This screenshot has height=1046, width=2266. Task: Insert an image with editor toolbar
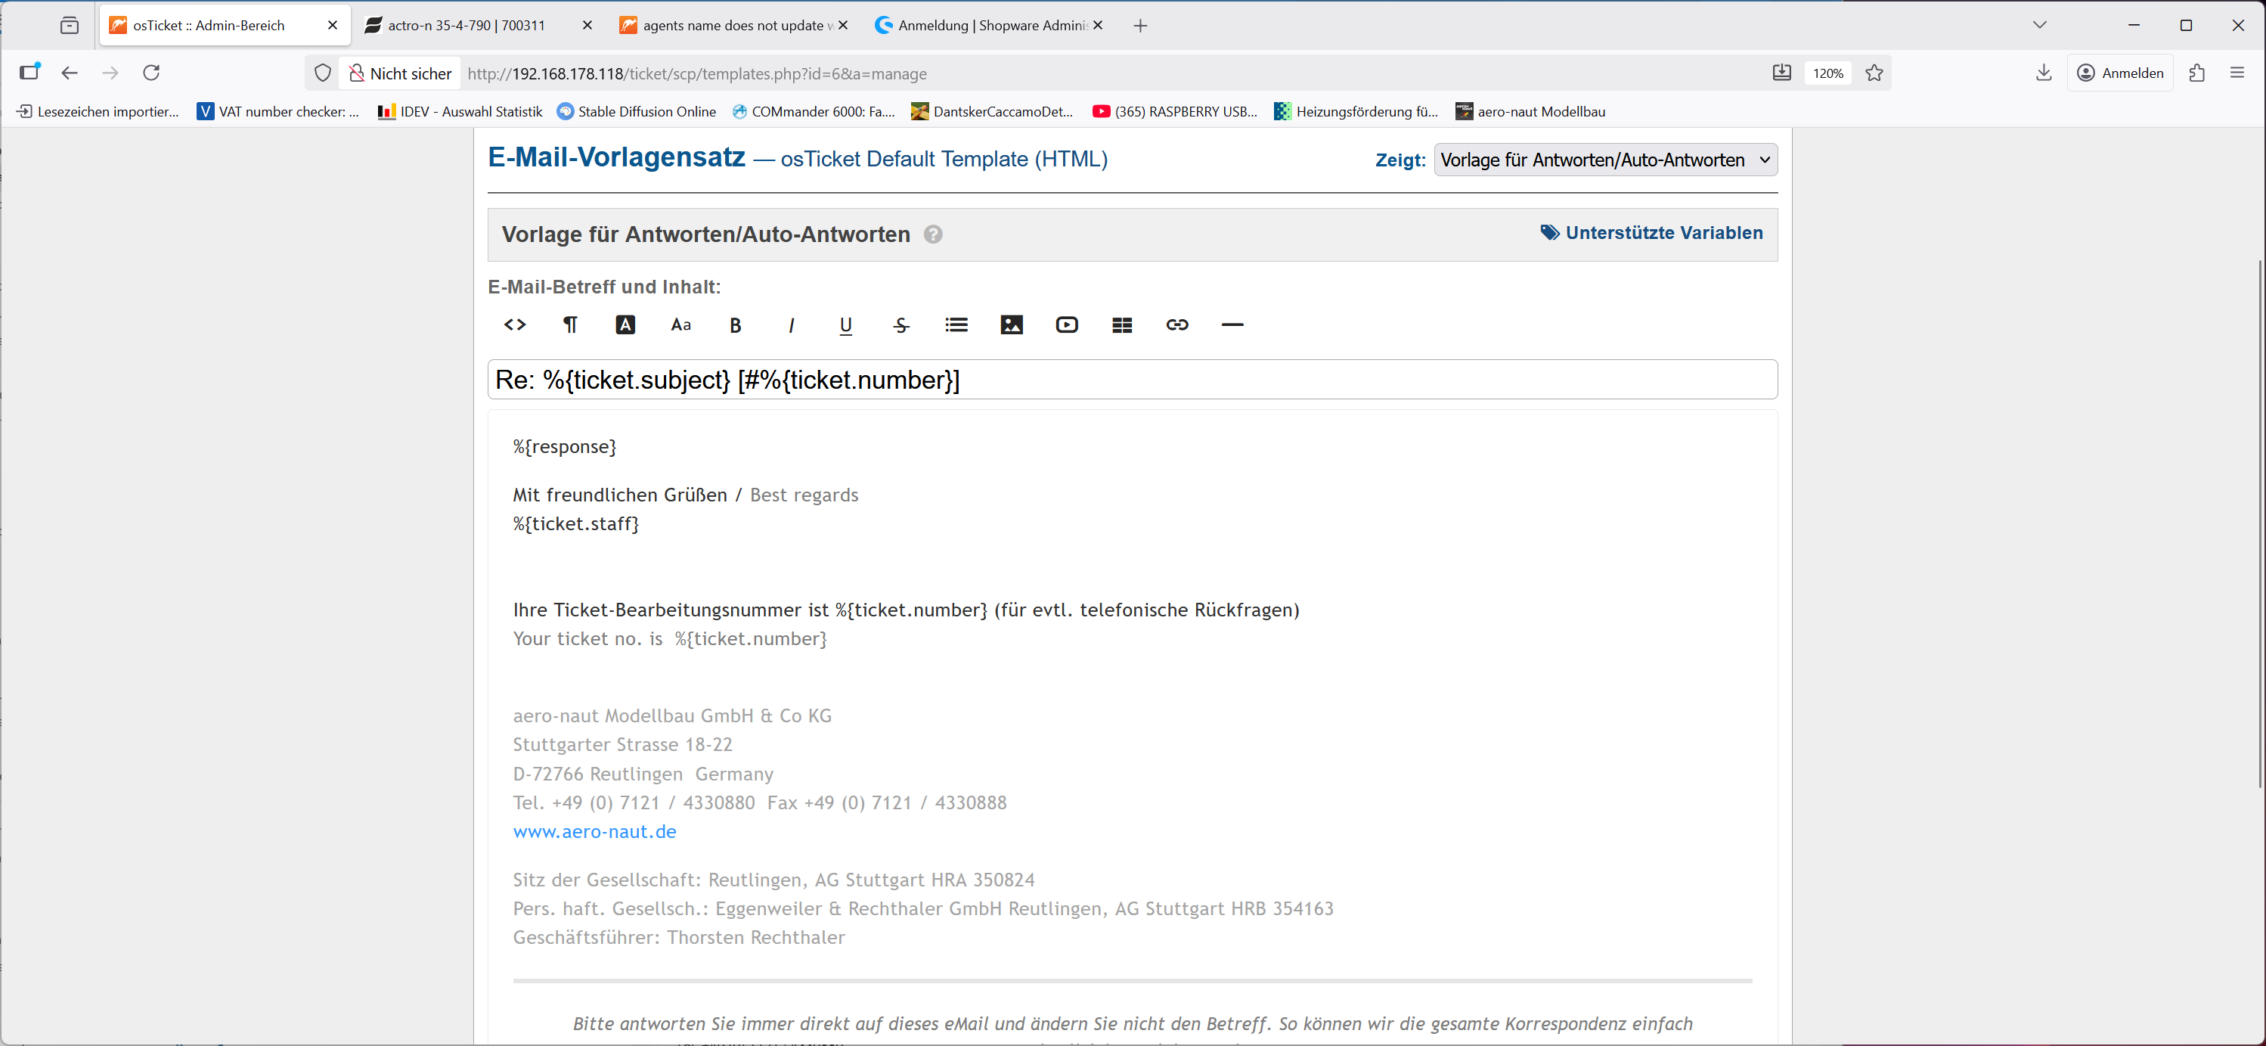(1012, 325)
